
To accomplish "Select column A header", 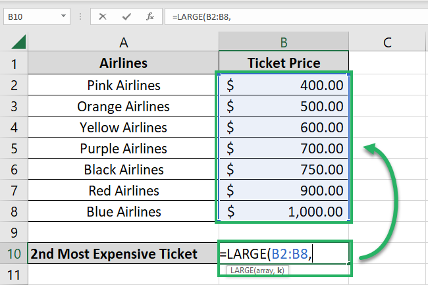I will click(123, 43).
